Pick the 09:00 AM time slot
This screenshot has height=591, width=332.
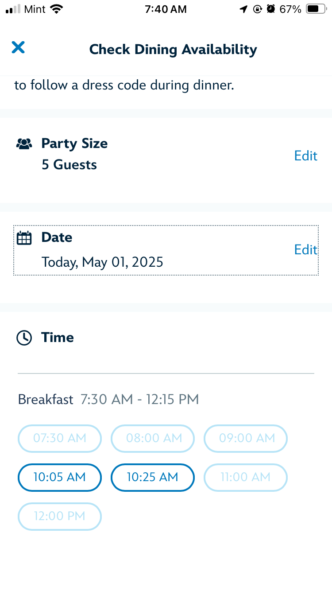click(x=245, y=438)
